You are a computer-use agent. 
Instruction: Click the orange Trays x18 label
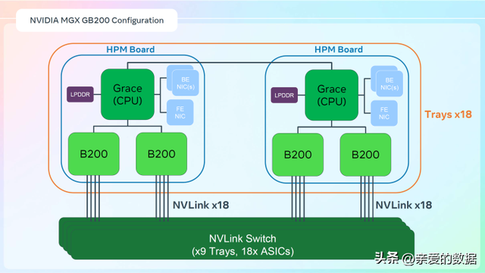tap(448, 115)
